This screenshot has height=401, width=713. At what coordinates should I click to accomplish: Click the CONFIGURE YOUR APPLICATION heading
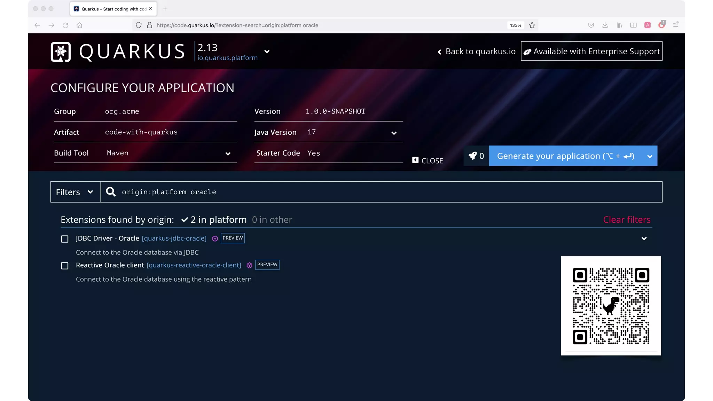point(142,88)
